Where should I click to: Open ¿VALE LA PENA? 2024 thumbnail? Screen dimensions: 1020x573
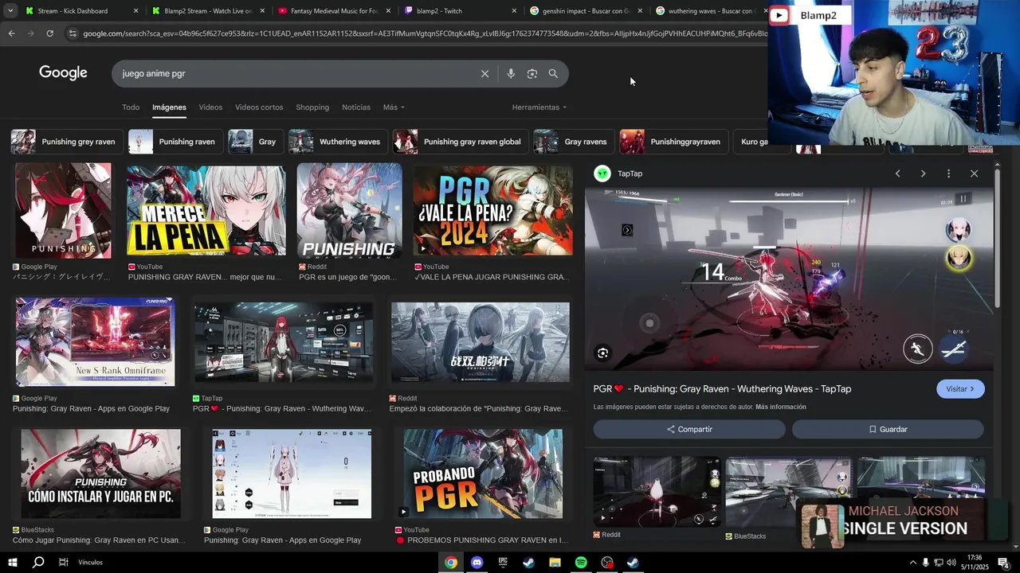492,211
